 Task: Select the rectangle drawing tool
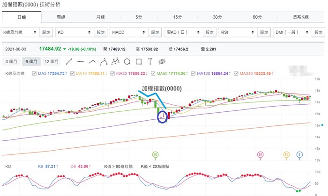(x=139, y=61)
